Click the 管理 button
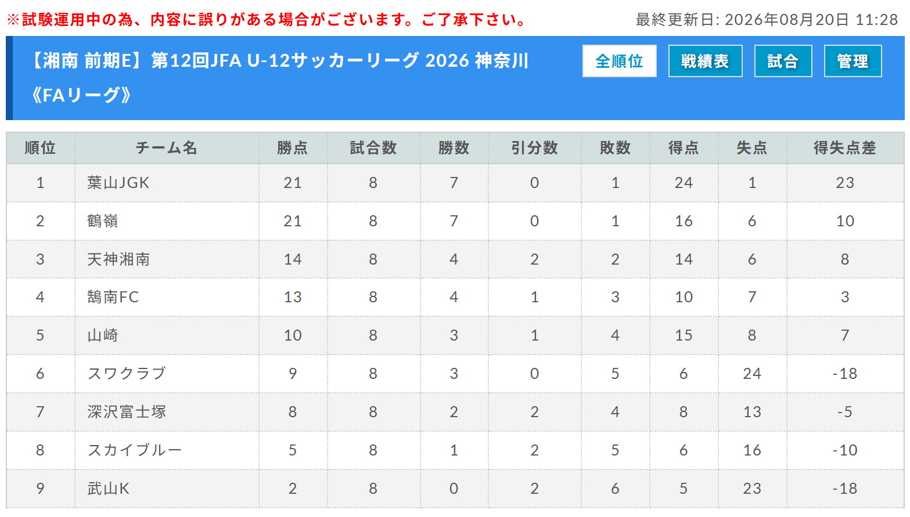The image size is (910, 517). coord(853,61)
